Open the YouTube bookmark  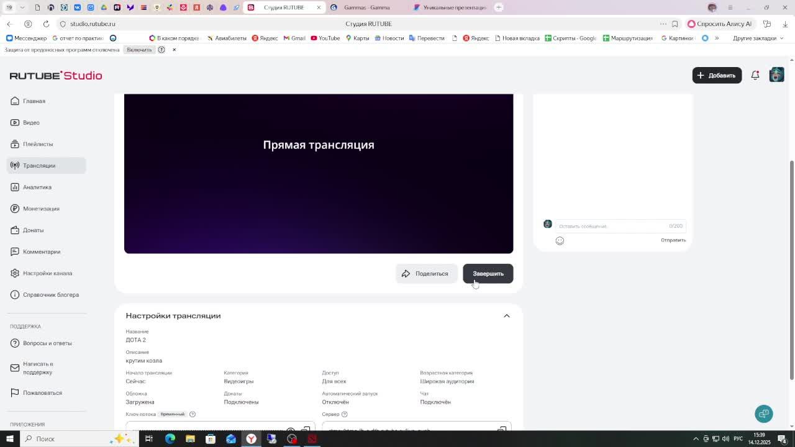[x=325, y=38]
